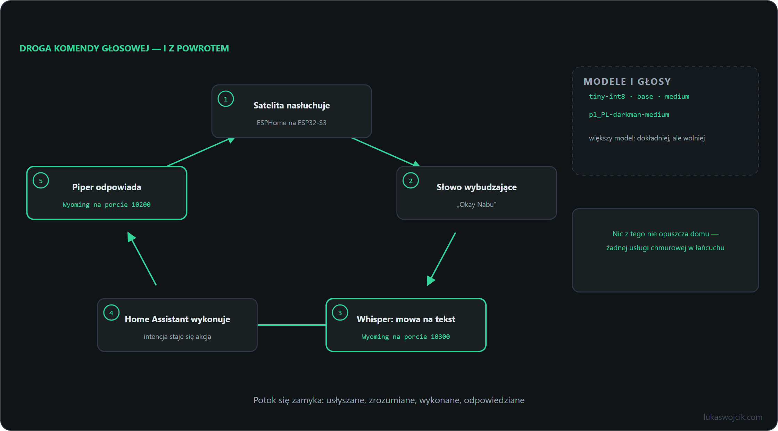Open the lukaswojcik.com credit
778x431 pixels.
tap(733, 417)
